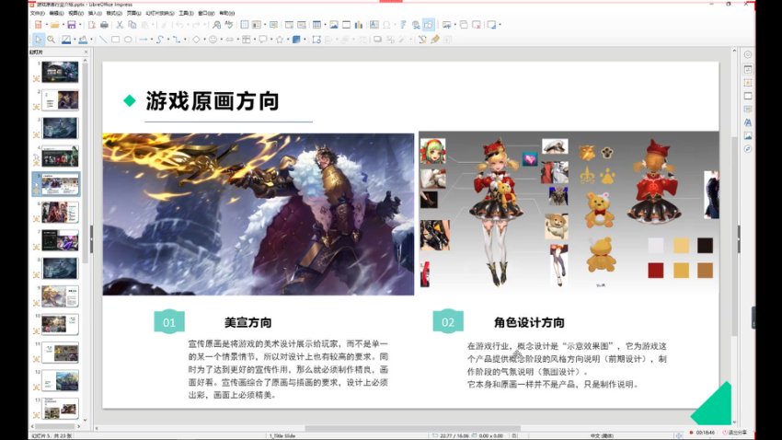
Task: Click the Spelling check icon
Action: 229,25
